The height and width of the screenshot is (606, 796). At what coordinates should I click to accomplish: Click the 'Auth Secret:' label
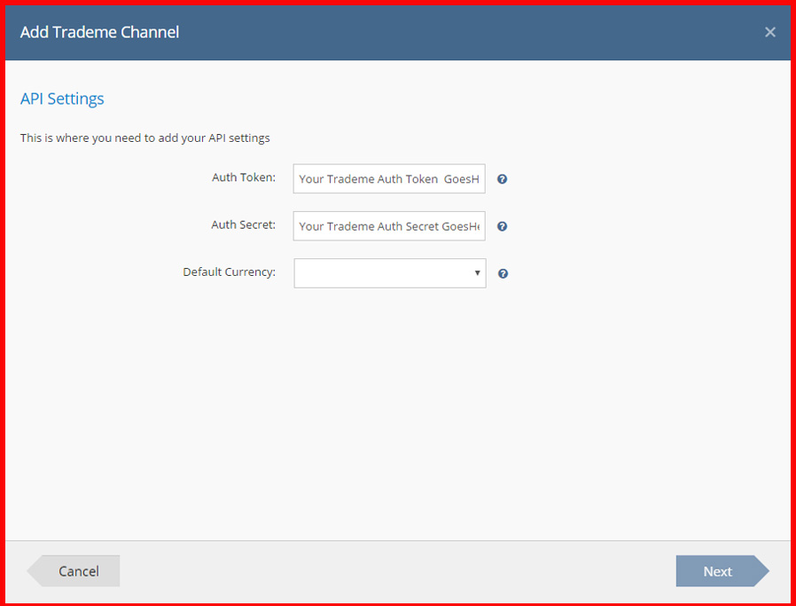tap(243, 224)
